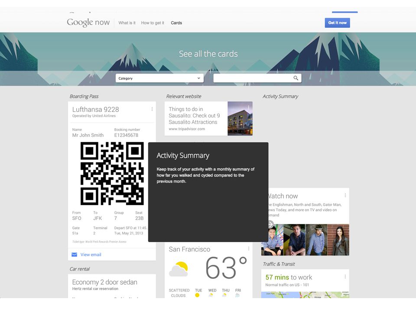Click the JFK destination value
The height and width of the screenshot is (312, 416).
[x=97, y=218]
